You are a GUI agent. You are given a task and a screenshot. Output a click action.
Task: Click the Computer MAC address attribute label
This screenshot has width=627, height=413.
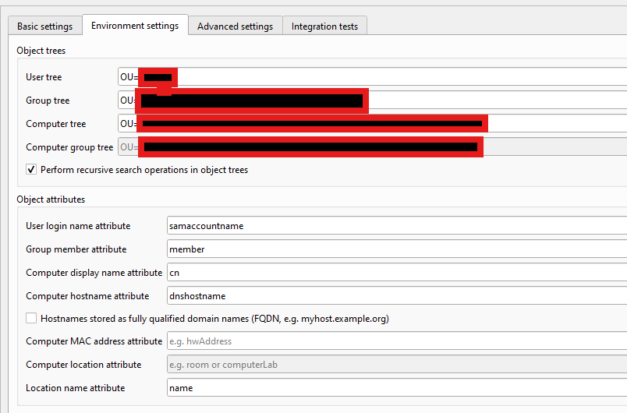(x=94, y=341)
